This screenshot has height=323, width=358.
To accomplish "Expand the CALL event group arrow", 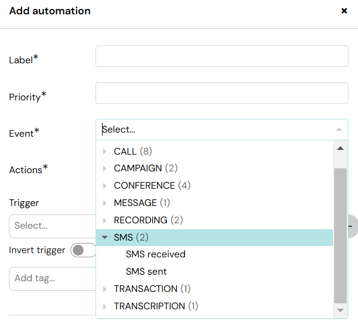I will [104, 151].
